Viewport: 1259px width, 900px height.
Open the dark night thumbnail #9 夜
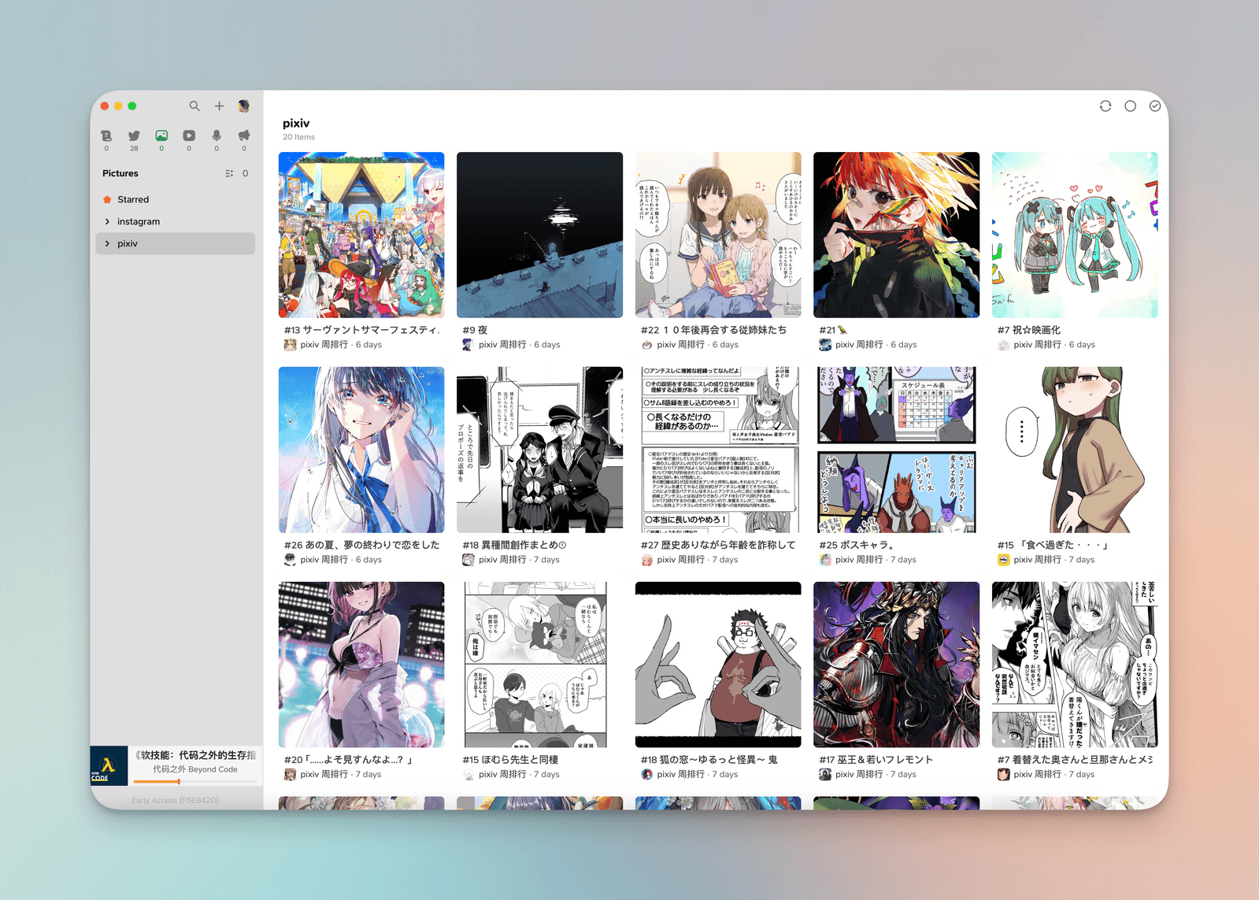pos(539,235)
